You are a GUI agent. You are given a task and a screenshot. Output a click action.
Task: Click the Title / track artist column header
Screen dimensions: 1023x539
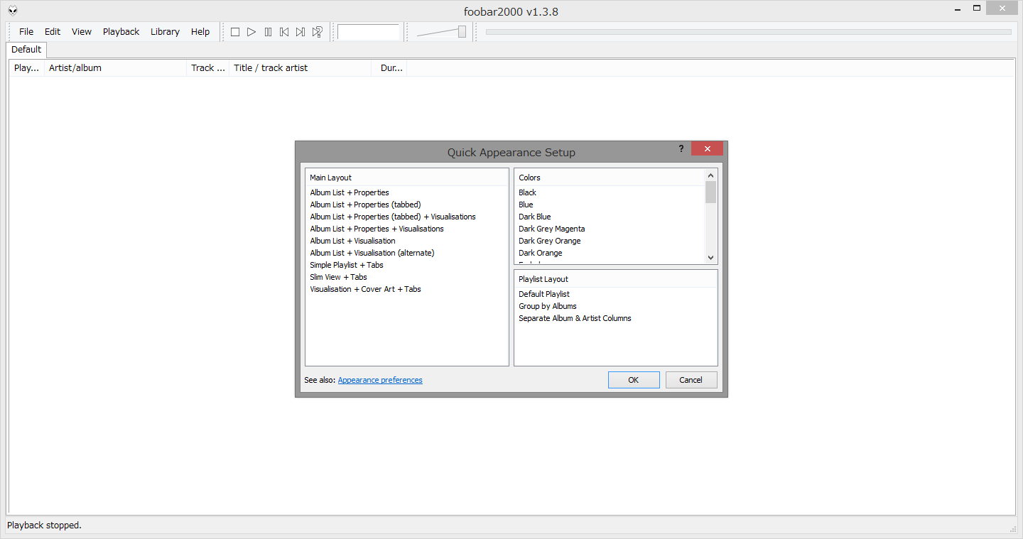301,68
